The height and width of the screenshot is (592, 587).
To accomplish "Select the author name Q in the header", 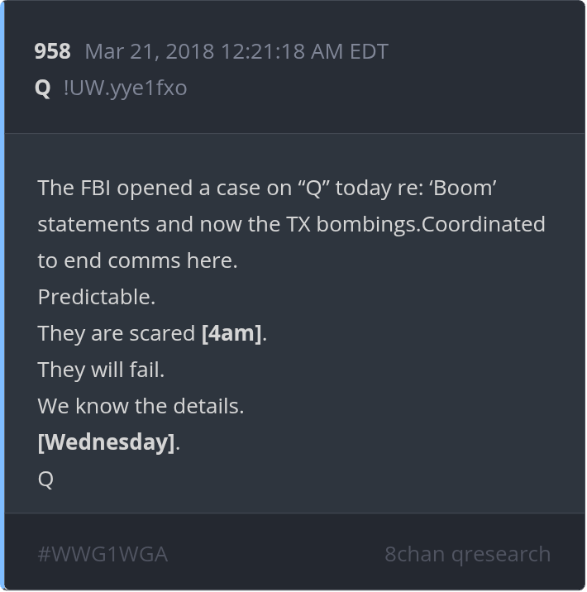I will (43, 88).
